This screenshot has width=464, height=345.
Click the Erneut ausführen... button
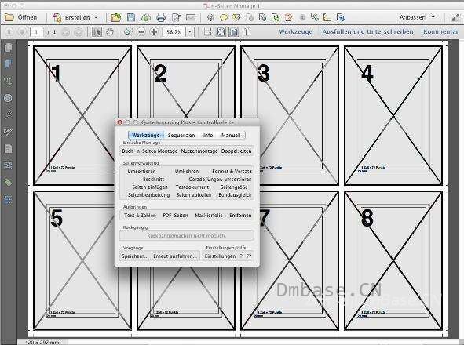175,256
